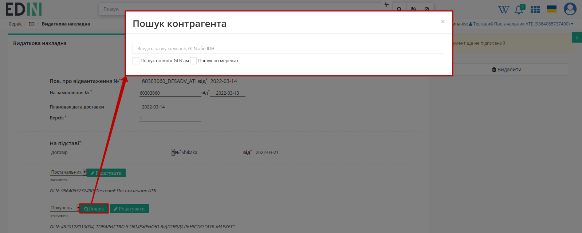Viewport: 582px width, 233px height.
Task: Focus the company name, GLN or ІПН field
Action: [x=288, y=48]
